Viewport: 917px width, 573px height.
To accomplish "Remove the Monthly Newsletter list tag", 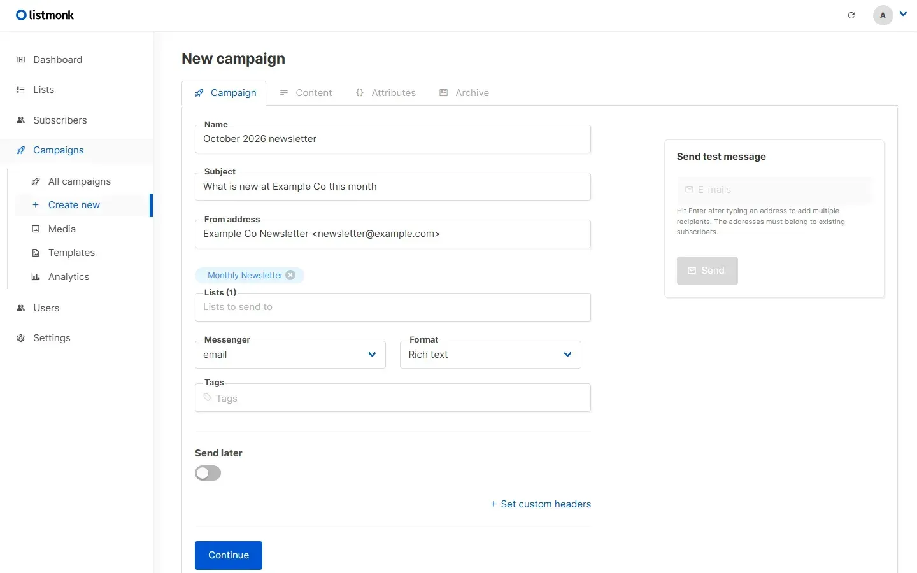I will point(290,275).
